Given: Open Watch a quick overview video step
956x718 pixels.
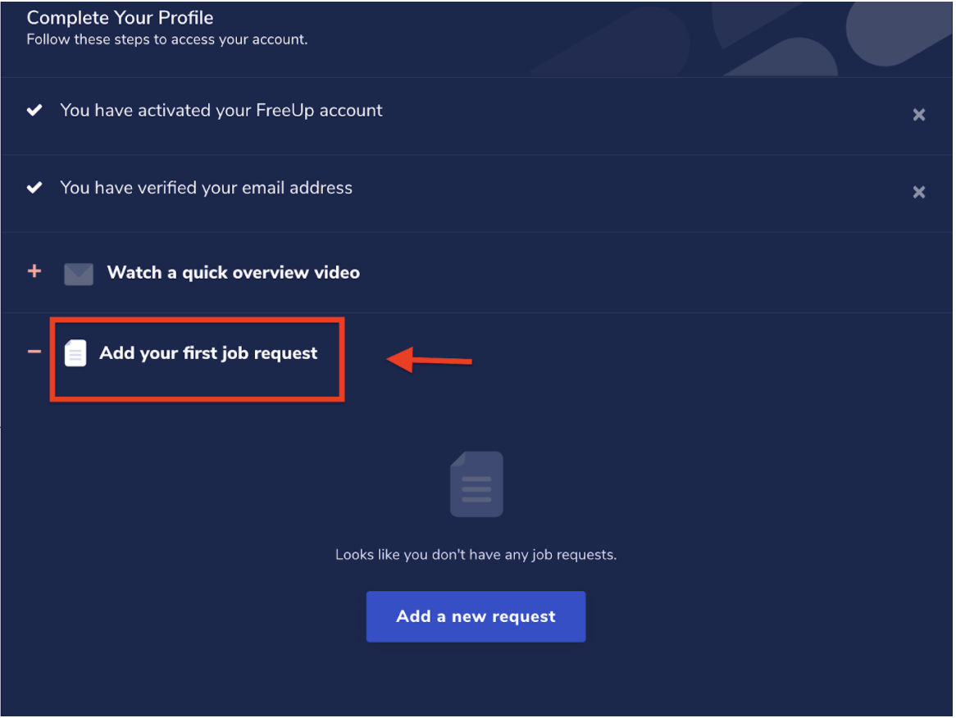Looking at the screenshot, I should (x=233, y=272).
